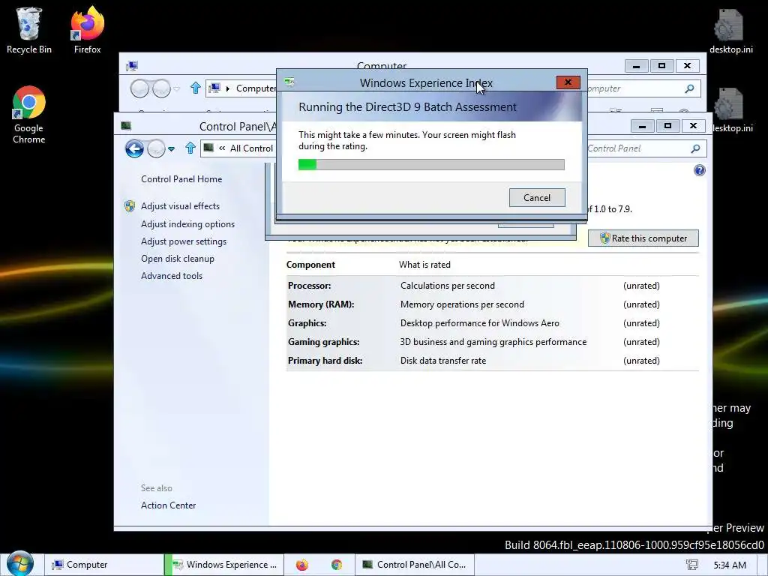Click the assessment progress bar

431,164
